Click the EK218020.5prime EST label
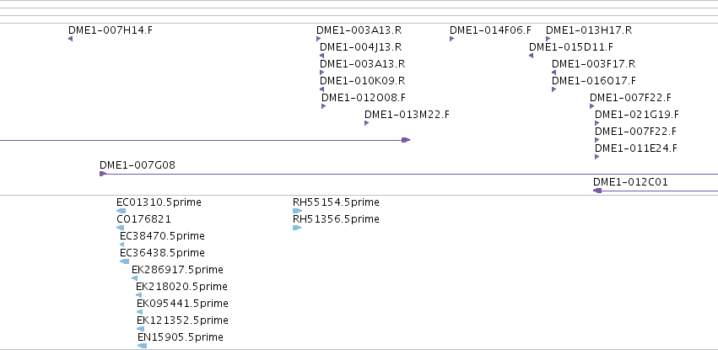 pyautogui.click(x=181, y=287)
